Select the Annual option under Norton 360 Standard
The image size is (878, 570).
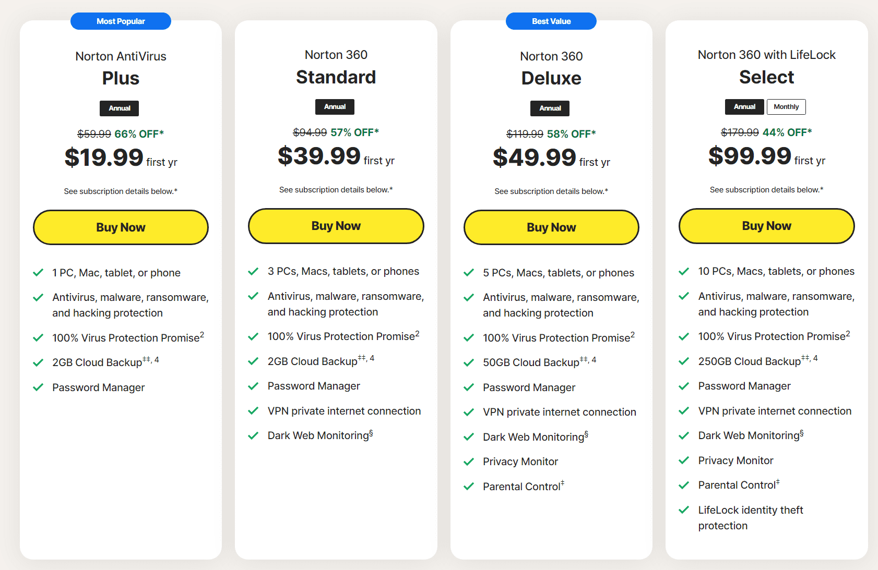click(335, 107)
